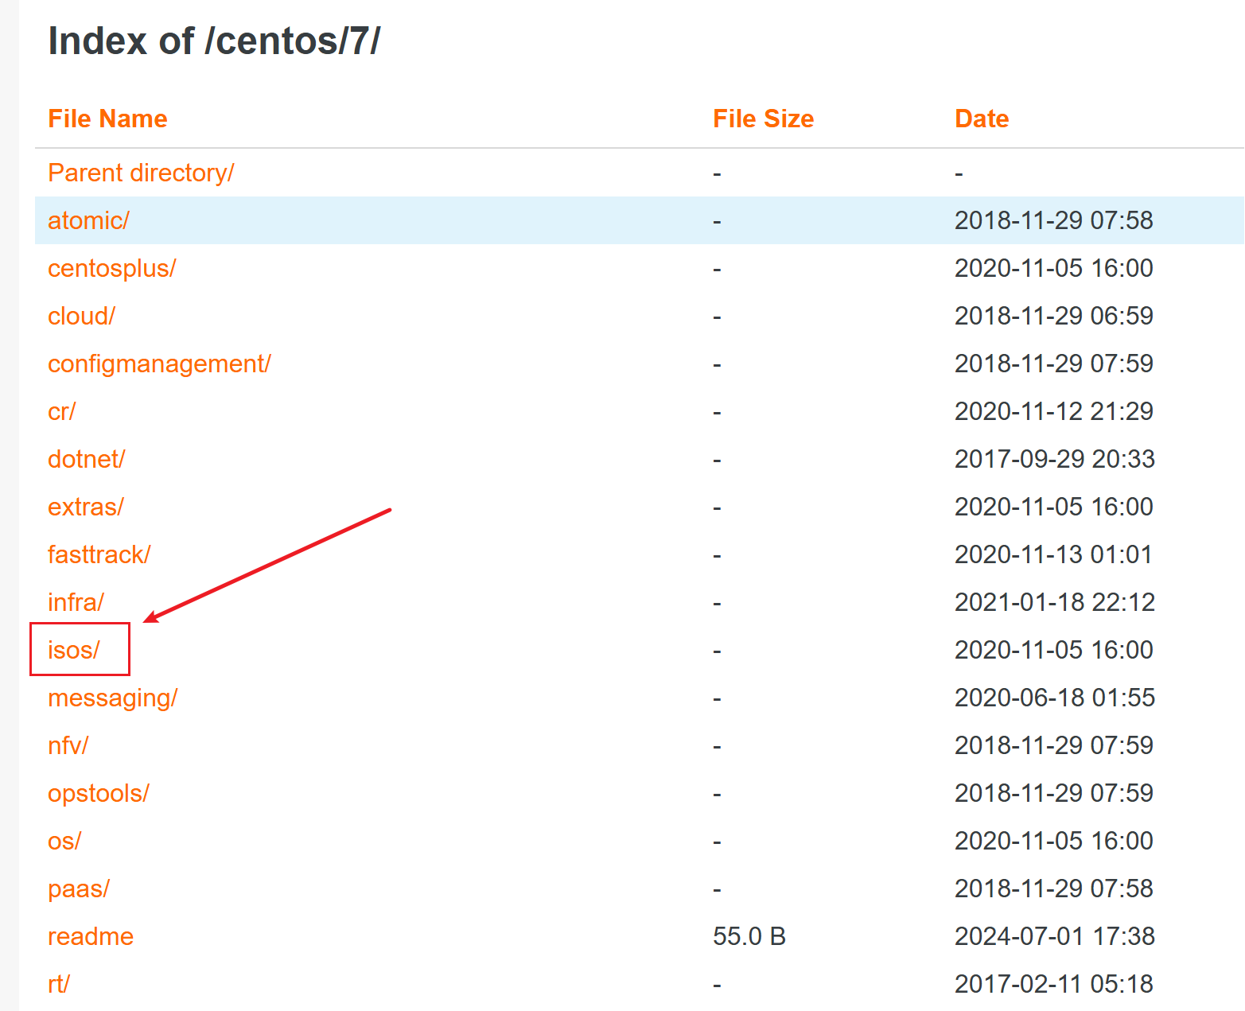Click the 55.0 B file size

(x=749, y=936)
